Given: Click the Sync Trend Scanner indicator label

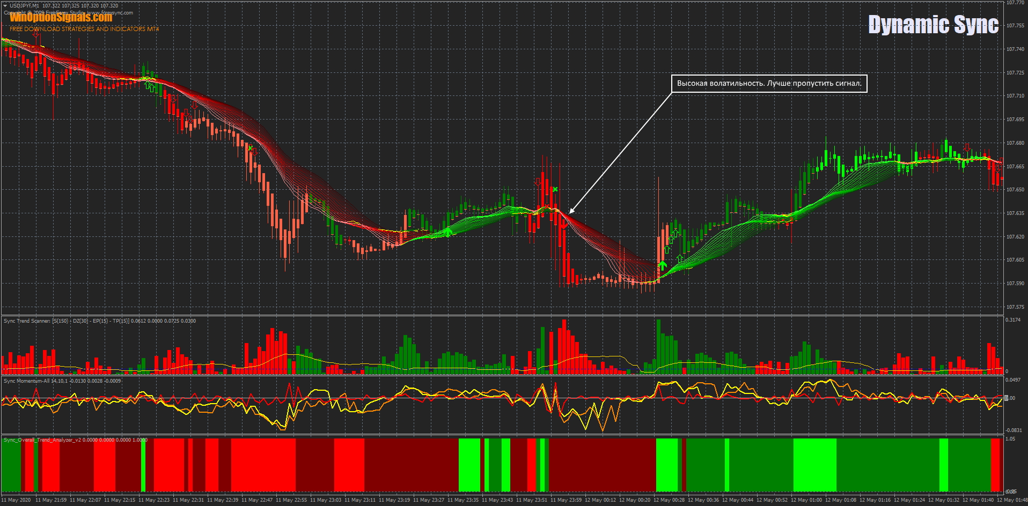Looking at the screenshot, I should (27, 321).
